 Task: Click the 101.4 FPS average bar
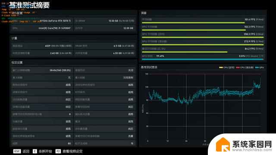coord(193,23)
